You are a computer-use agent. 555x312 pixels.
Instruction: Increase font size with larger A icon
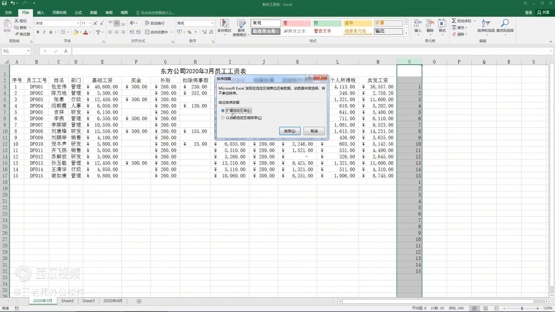coord(95,23)
